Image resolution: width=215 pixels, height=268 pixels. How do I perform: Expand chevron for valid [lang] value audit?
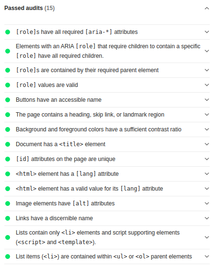(x=207, y=189)
